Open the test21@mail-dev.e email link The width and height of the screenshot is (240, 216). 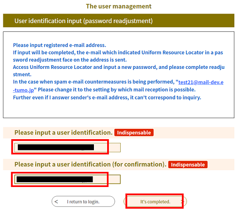click(201, 82)
